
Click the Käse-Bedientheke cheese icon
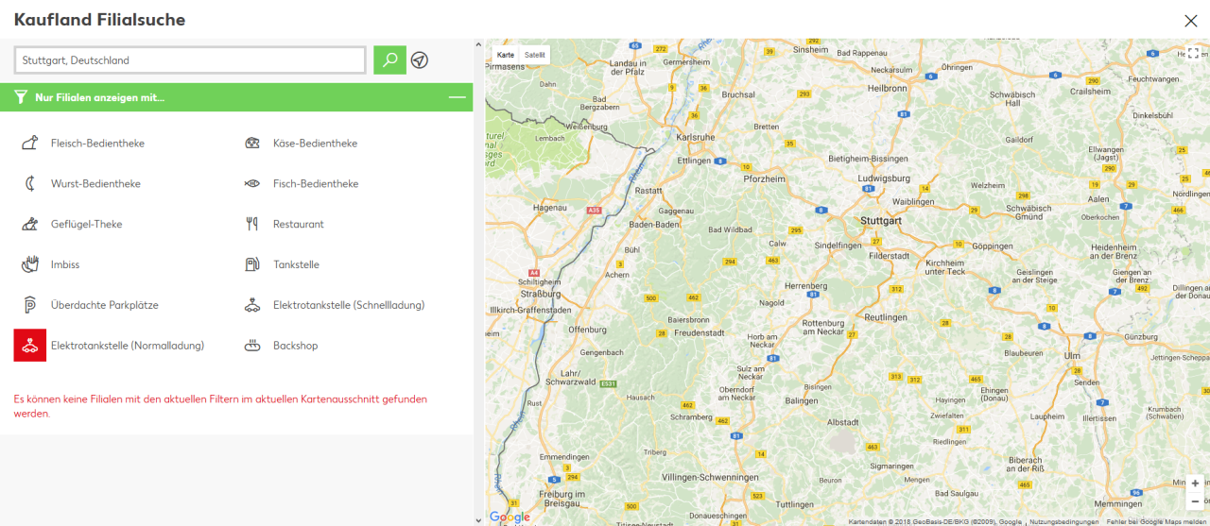pyautogui.click(x=252, y=144)
